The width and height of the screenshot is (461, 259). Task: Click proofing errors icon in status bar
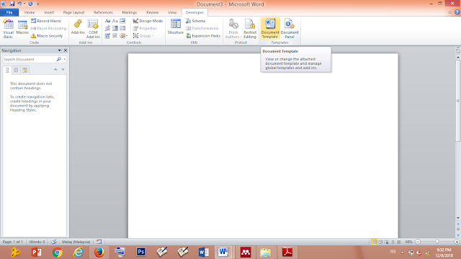click(54, 242)
